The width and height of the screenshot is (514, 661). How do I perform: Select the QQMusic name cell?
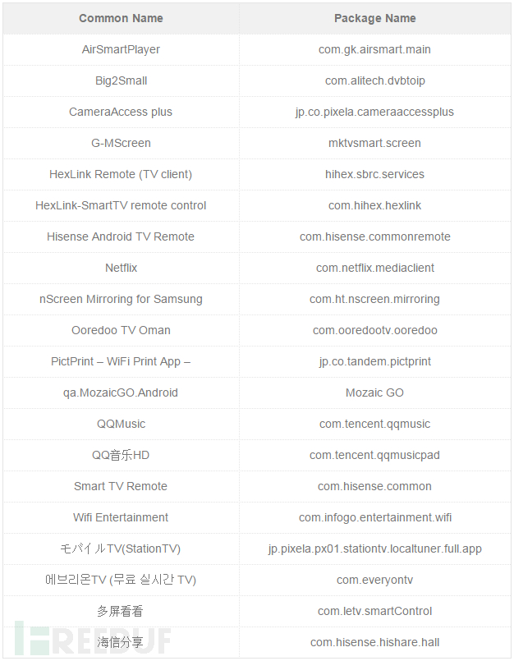point(121,424)
